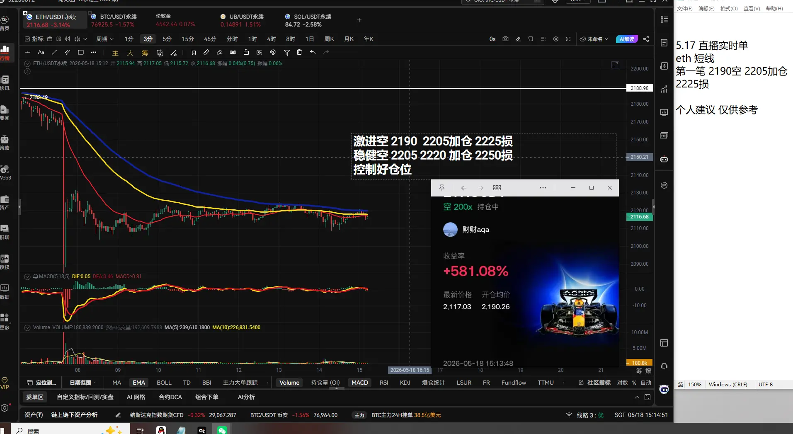Click the filter funnel icon

click(286, 52)
